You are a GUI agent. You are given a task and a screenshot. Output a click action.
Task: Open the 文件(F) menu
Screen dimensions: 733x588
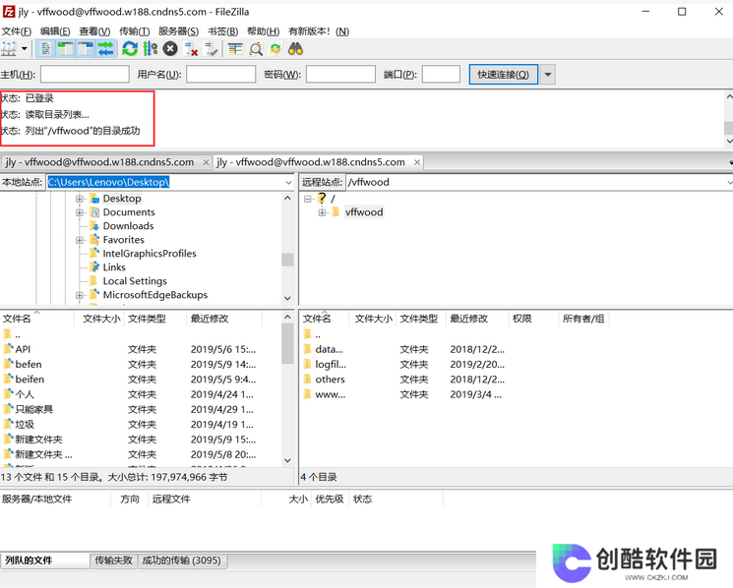[17, 31]
